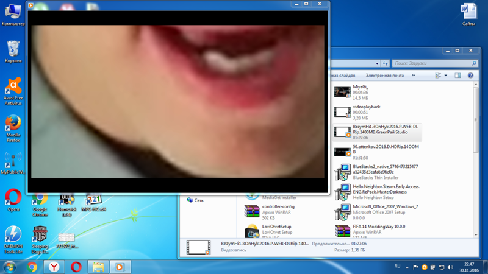
Task: Switch to Explorer window in taskbar
Action: (x=98, y=267)
